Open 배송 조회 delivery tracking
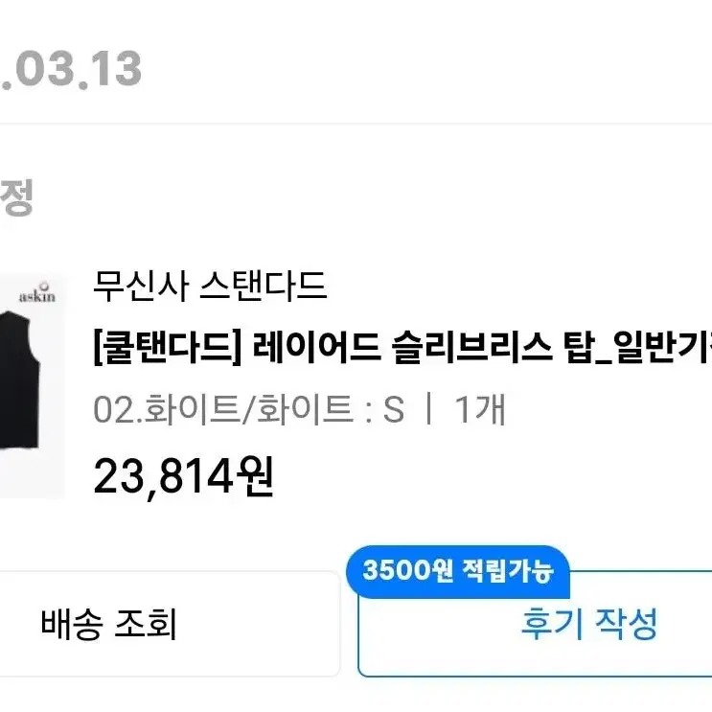 [168, 624]
